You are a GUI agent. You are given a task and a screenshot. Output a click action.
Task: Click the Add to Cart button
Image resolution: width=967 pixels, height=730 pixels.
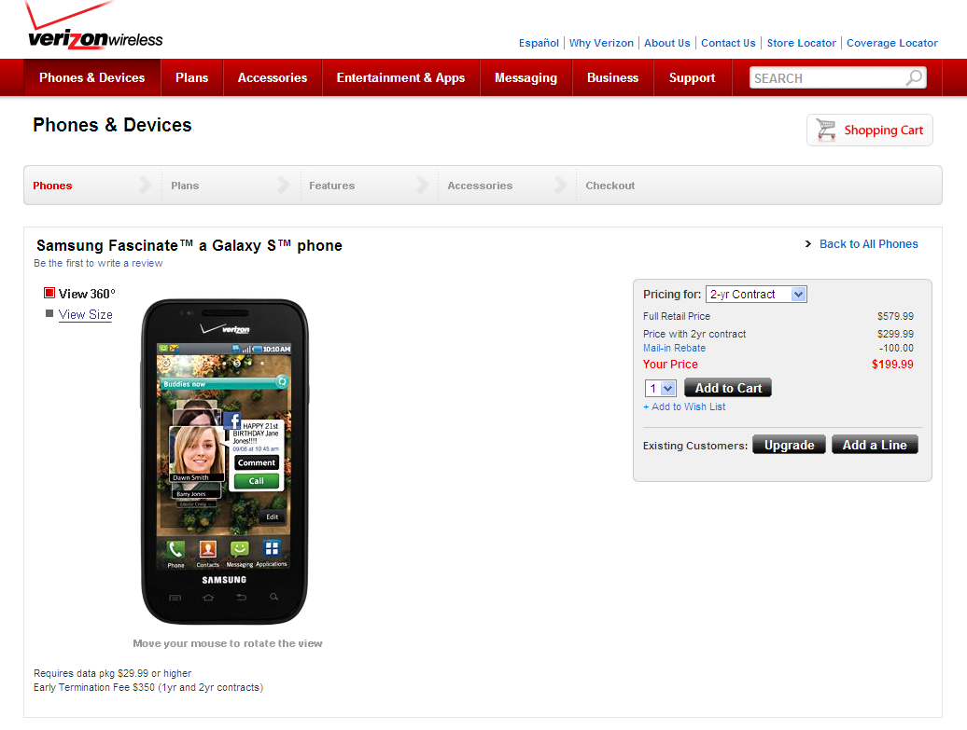727,388
